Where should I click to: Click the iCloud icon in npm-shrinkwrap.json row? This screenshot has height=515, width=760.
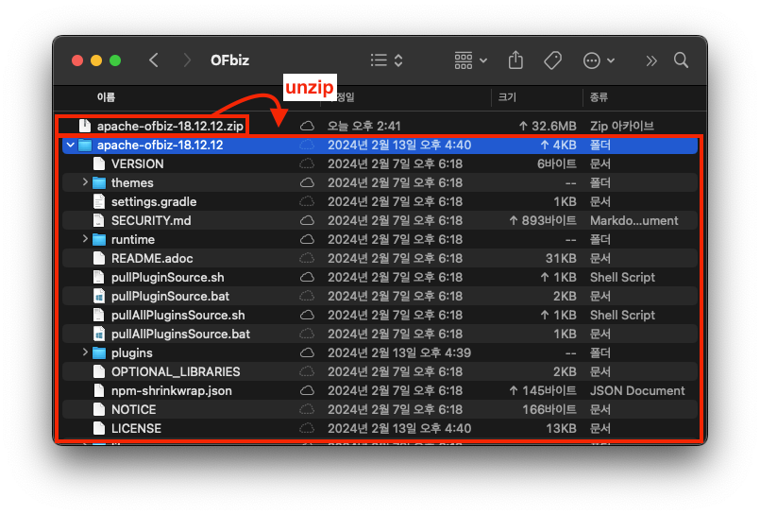coord(307,391)
